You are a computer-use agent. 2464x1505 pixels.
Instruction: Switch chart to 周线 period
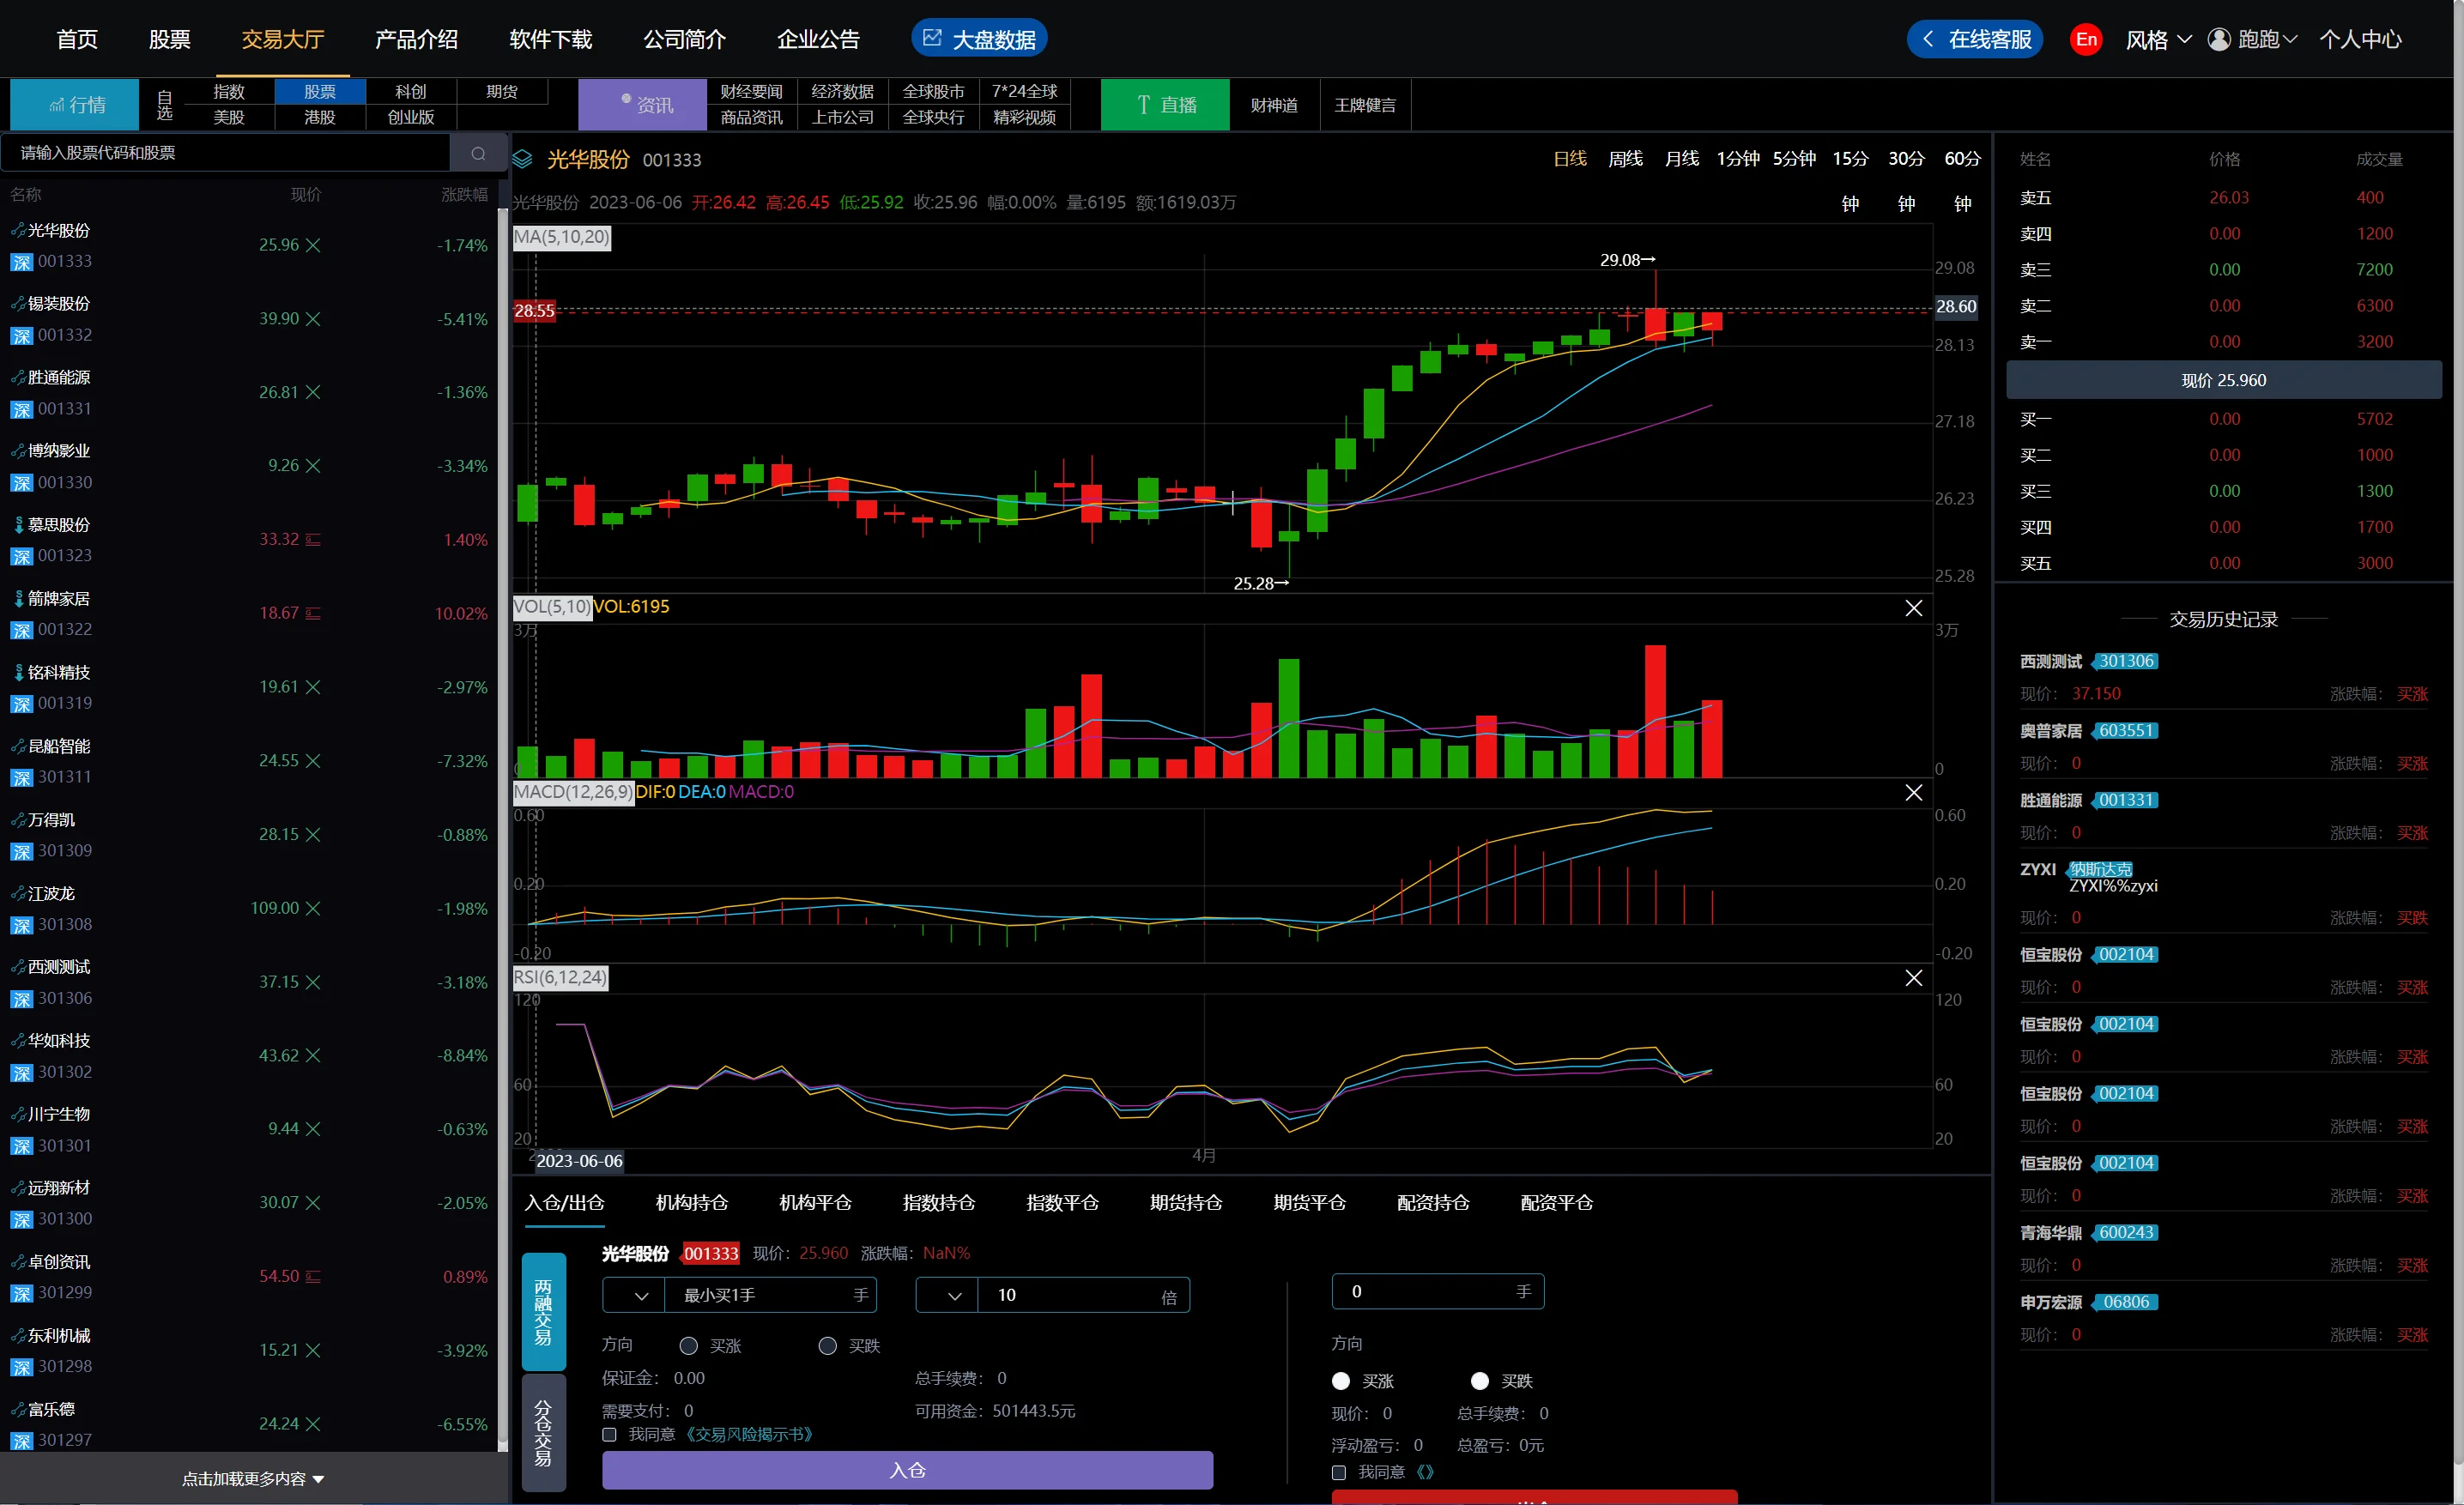(1625, 159)
